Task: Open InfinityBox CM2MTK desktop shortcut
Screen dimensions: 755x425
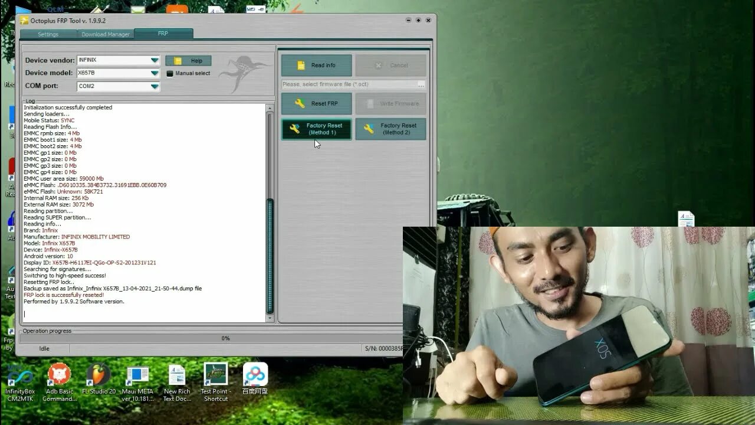Action: pyautogui.click(x=20, y=382)
